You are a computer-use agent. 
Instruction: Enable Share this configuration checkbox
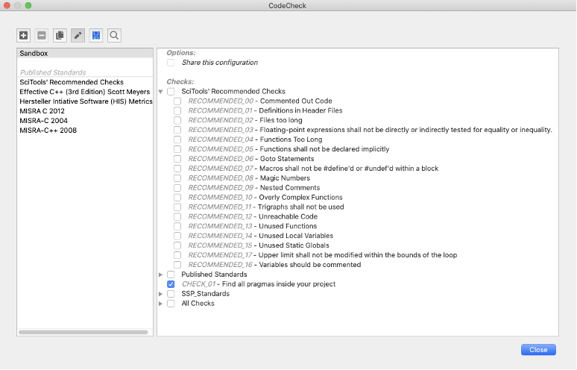171,63
